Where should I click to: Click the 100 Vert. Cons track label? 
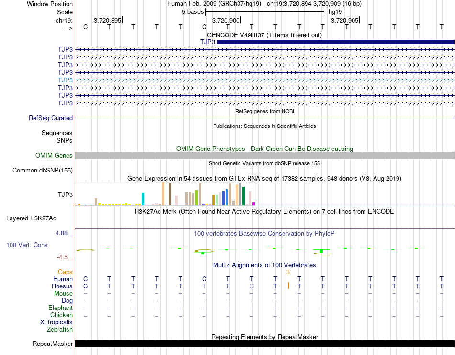pyautogui.click(x=27, y=245)
